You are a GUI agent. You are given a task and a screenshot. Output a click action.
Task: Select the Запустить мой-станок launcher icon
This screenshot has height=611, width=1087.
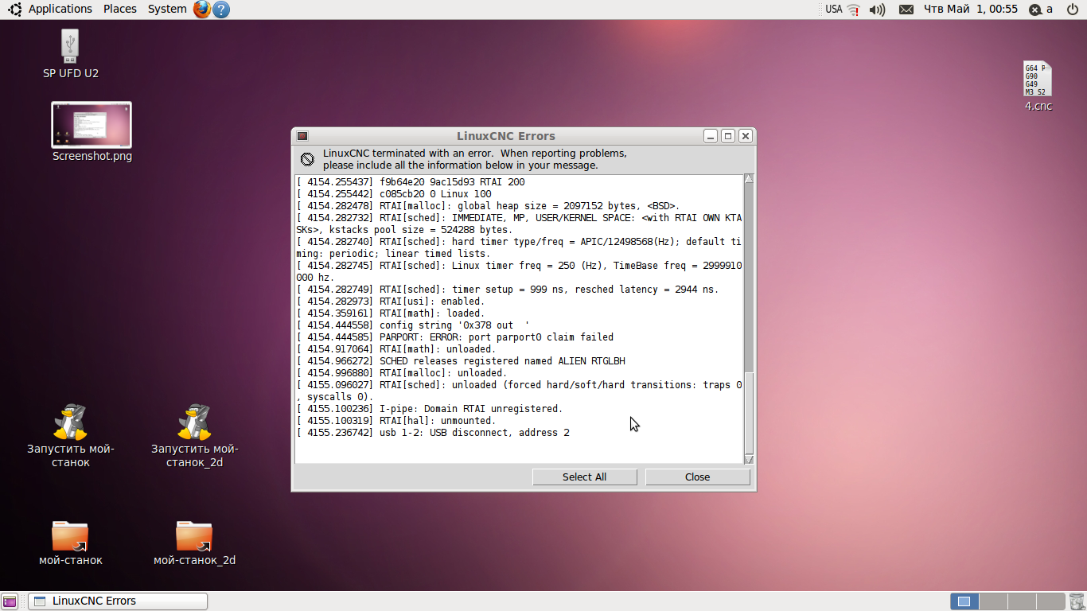click(71, 435)
